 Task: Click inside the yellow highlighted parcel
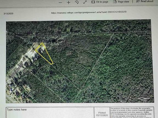coord(44,52)
